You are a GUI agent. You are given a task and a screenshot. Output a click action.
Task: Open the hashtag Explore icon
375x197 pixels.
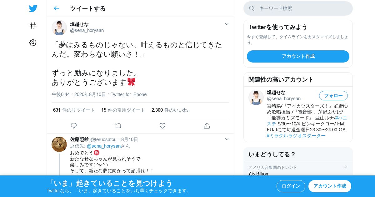33,26
